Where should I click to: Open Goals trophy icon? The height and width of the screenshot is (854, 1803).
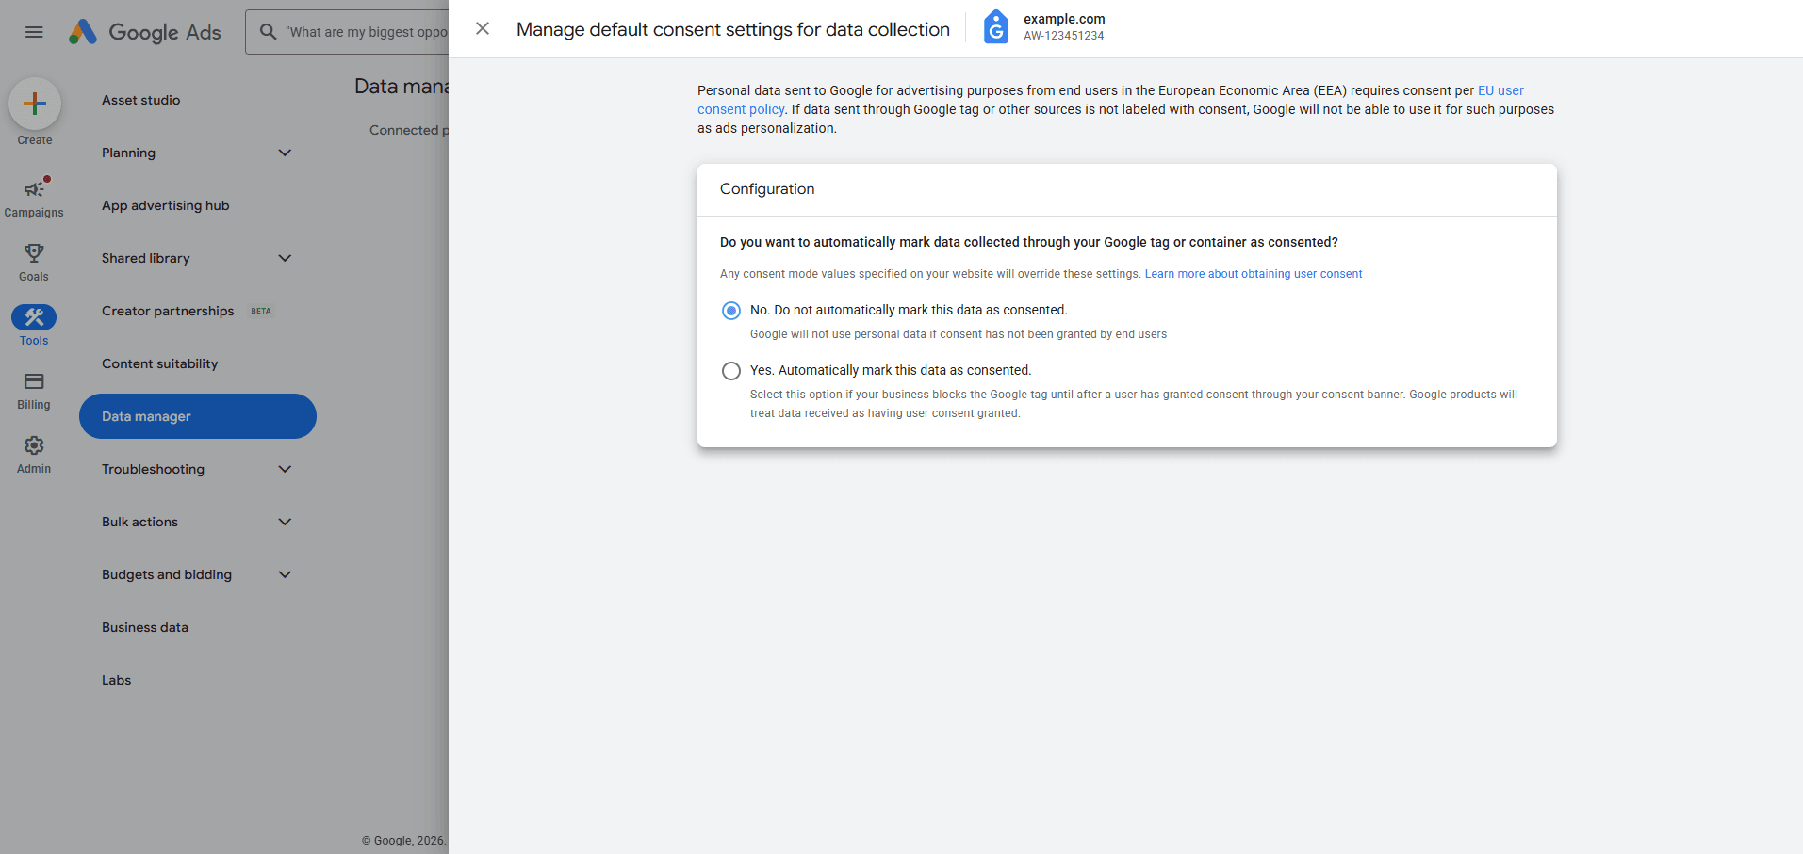tap(34, 253)
